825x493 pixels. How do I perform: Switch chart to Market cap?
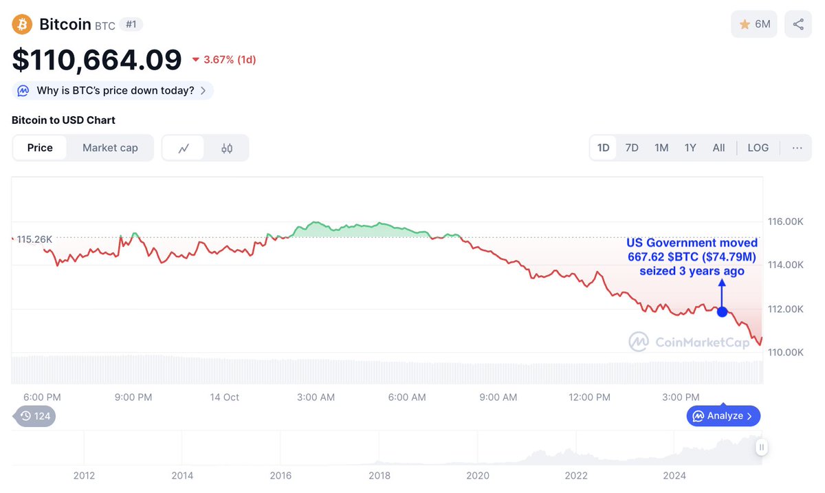point(110,148)
